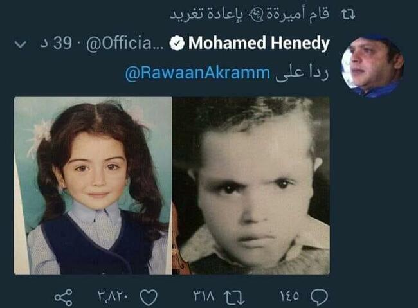Tap the retweet arrows icon below the photos
418x308 pixels.
coord(234,298)
